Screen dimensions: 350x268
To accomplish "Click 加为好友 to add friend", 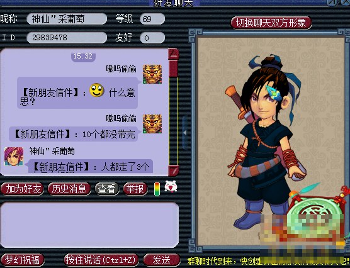I will point(22,189).
